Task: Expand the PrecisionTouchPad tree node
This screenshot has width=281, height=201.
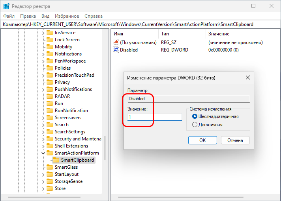Action: 43,76
